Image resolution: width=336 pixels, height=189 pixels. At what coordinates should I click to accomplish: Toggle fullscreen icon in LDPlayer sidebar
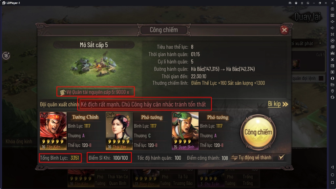coord(332,34)
